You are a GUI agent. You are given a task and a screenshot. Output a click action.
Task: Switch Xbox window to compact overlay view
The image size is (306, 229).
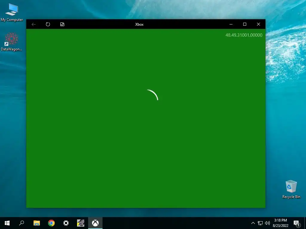pyautogui.click(x=62, y=24)
